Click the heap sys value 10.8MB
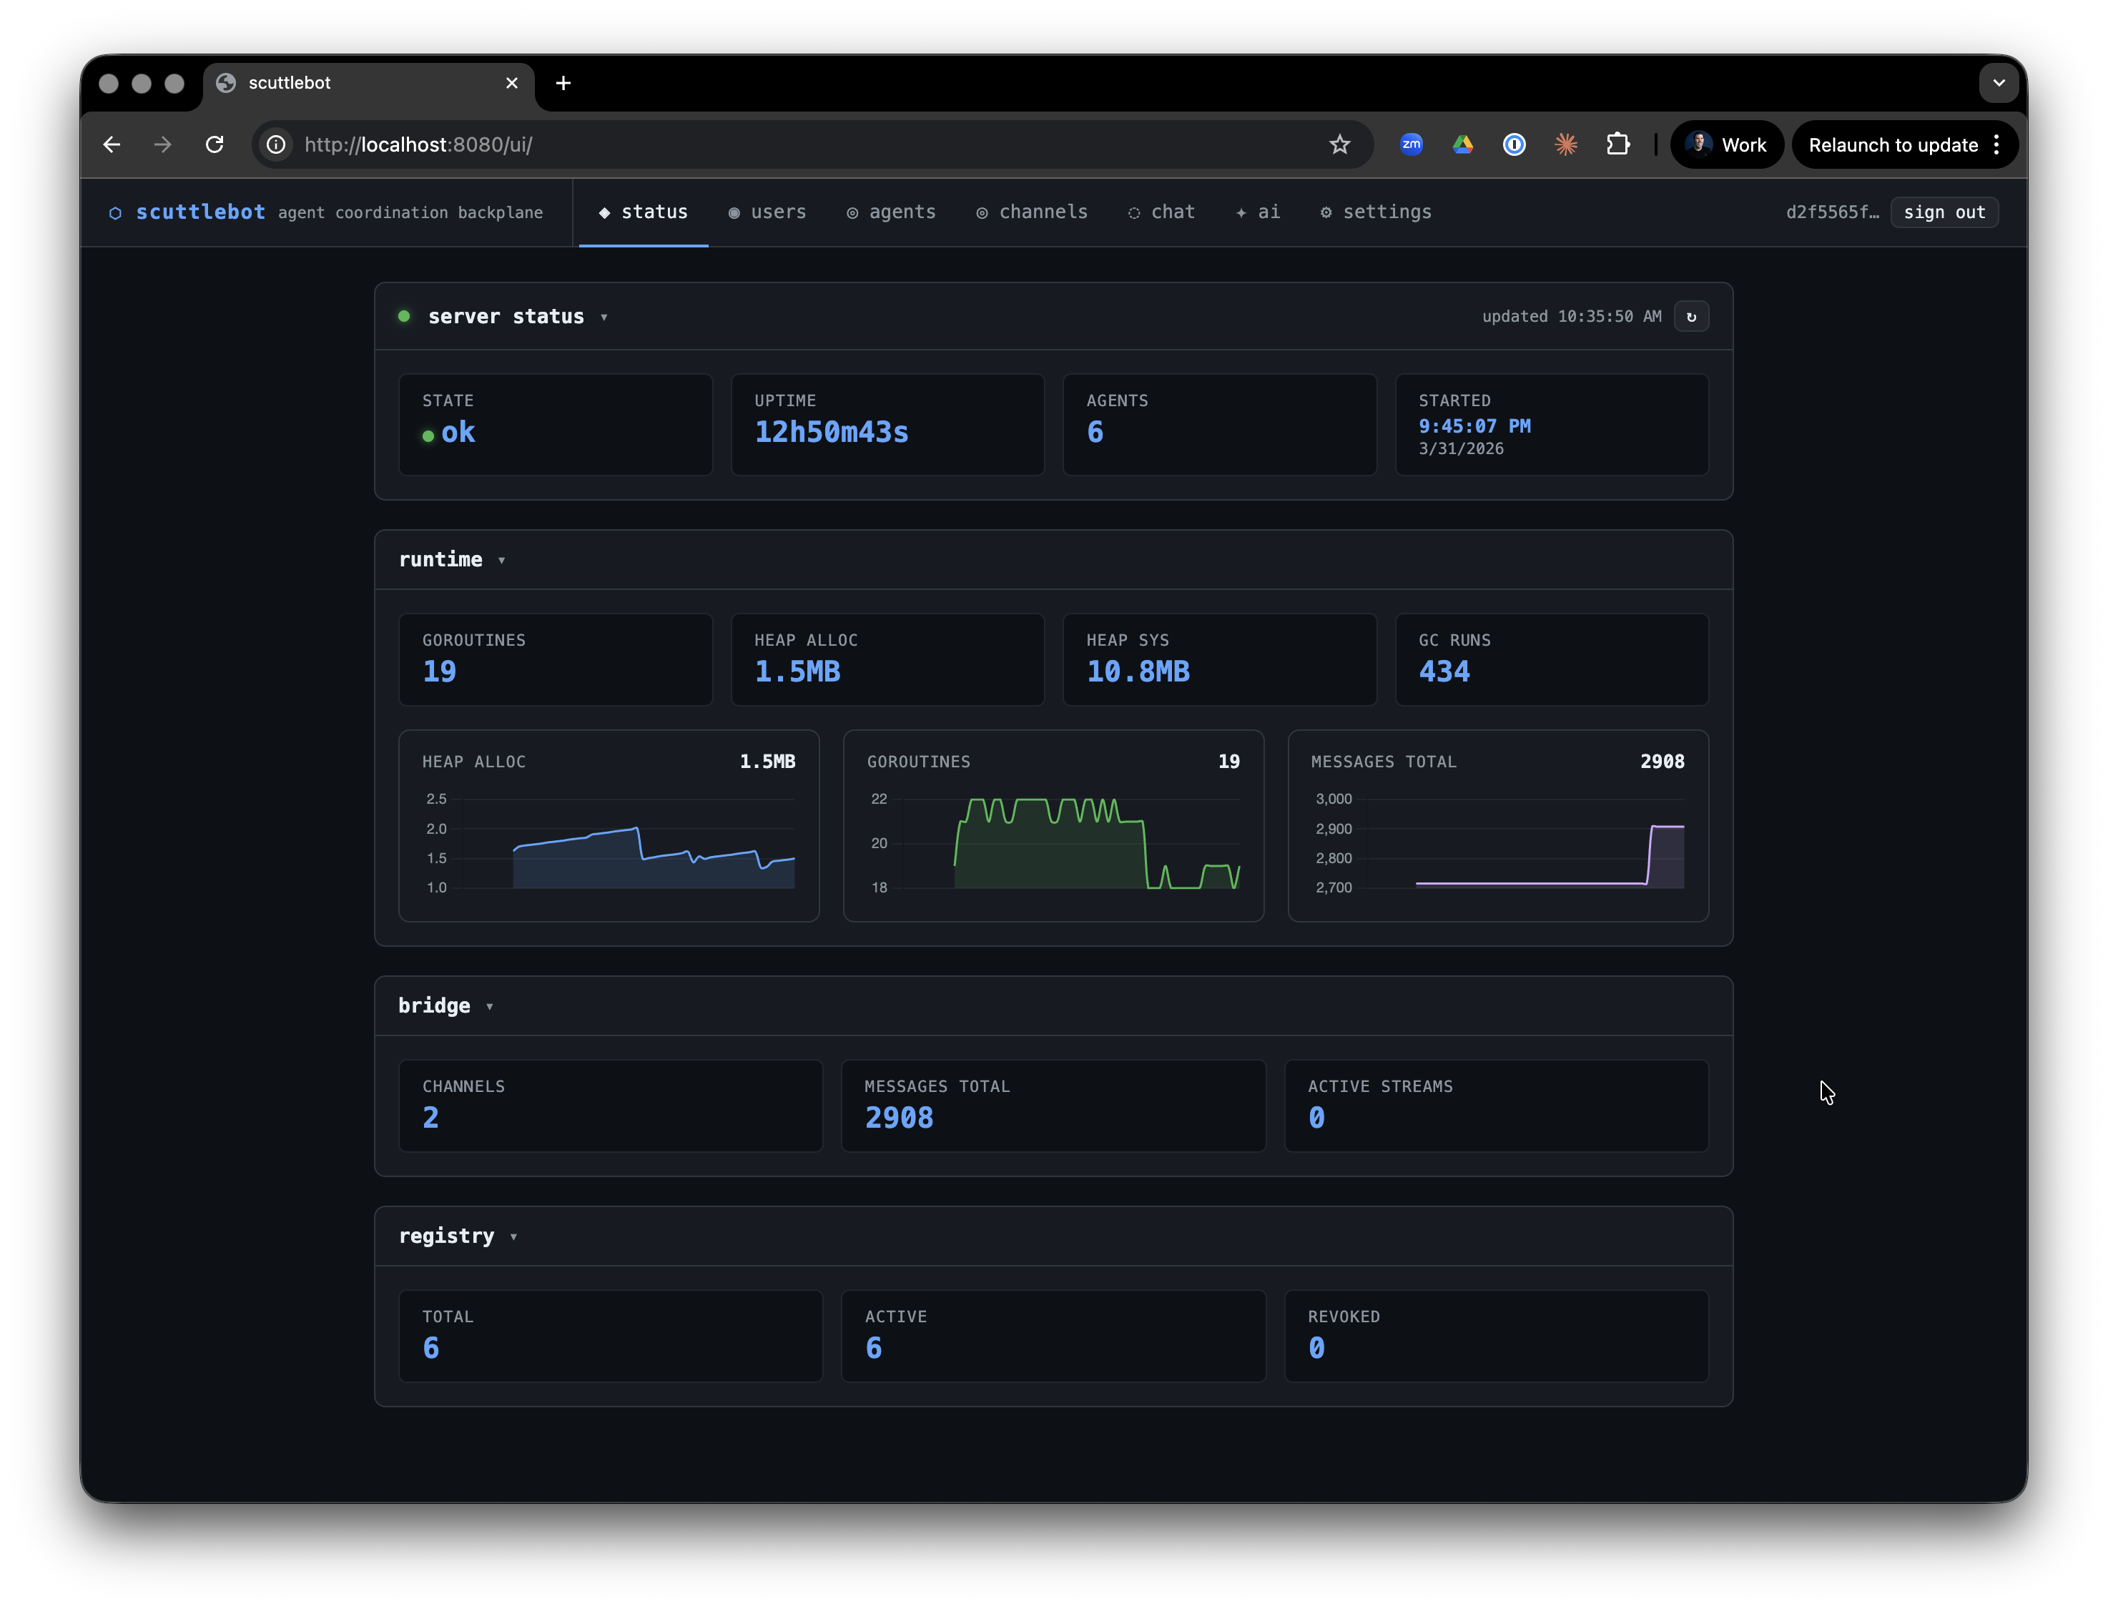Viewport: 2108px width, 1609px height. (1138, 671)
